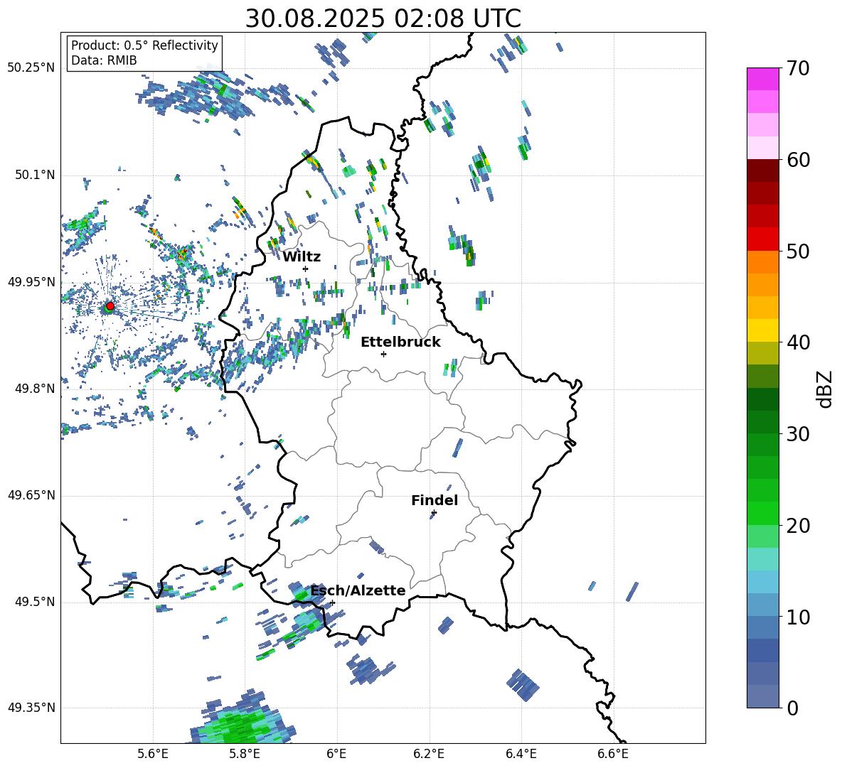This screenshot has height=768, width=842.
Task: Pick the light cyan colorbar segment near 15
Action: [x=762, y=559]
